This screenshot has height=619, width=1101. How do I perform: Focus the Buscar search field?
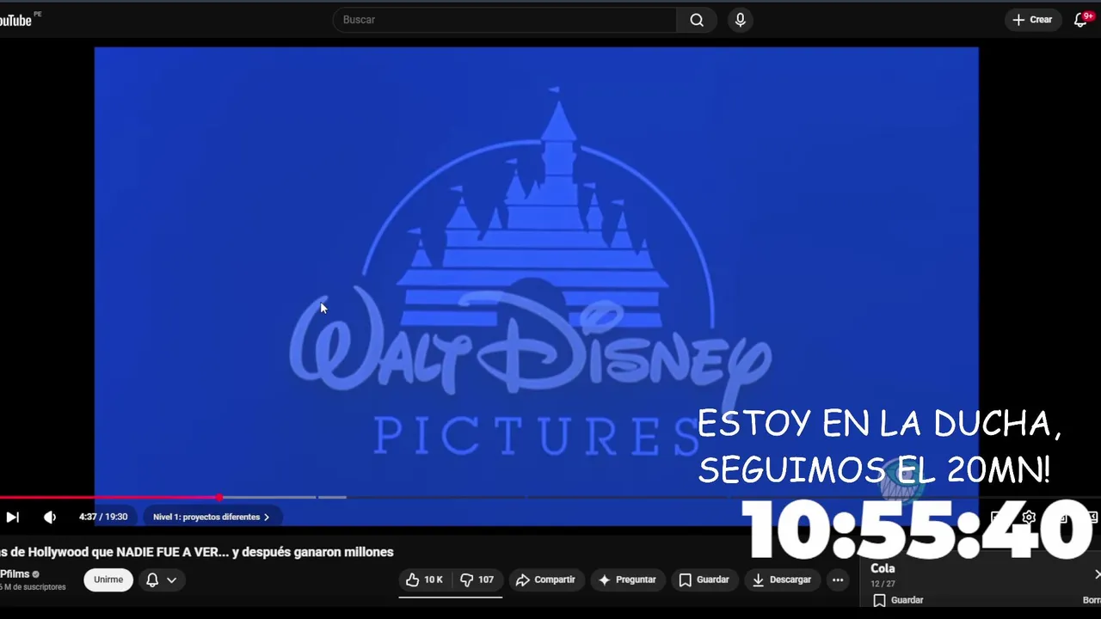(505, 20)
